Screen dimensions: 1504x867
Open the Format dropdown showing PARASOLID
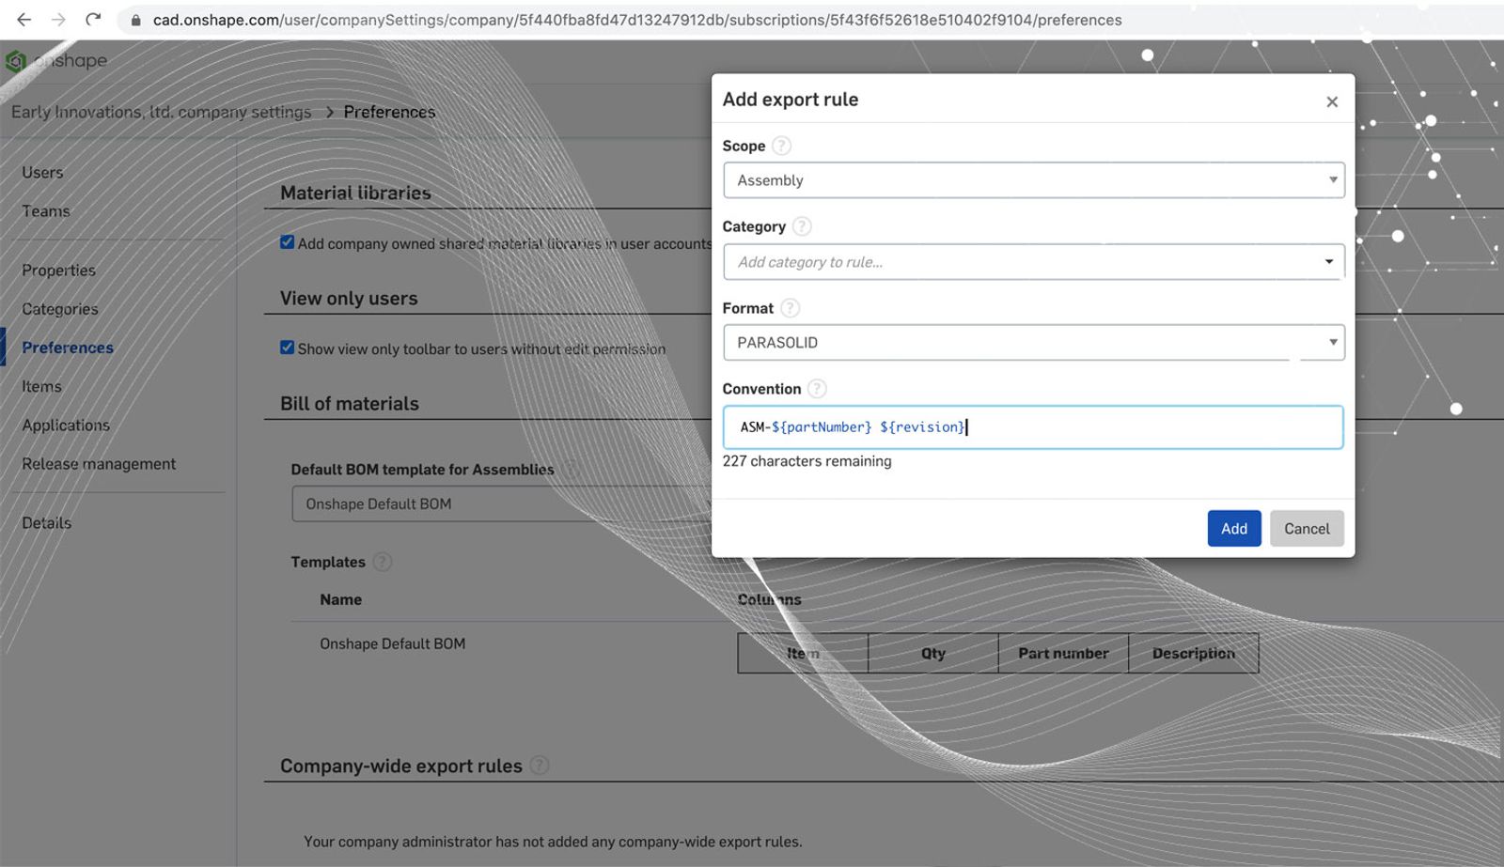tap(1032, 343)
